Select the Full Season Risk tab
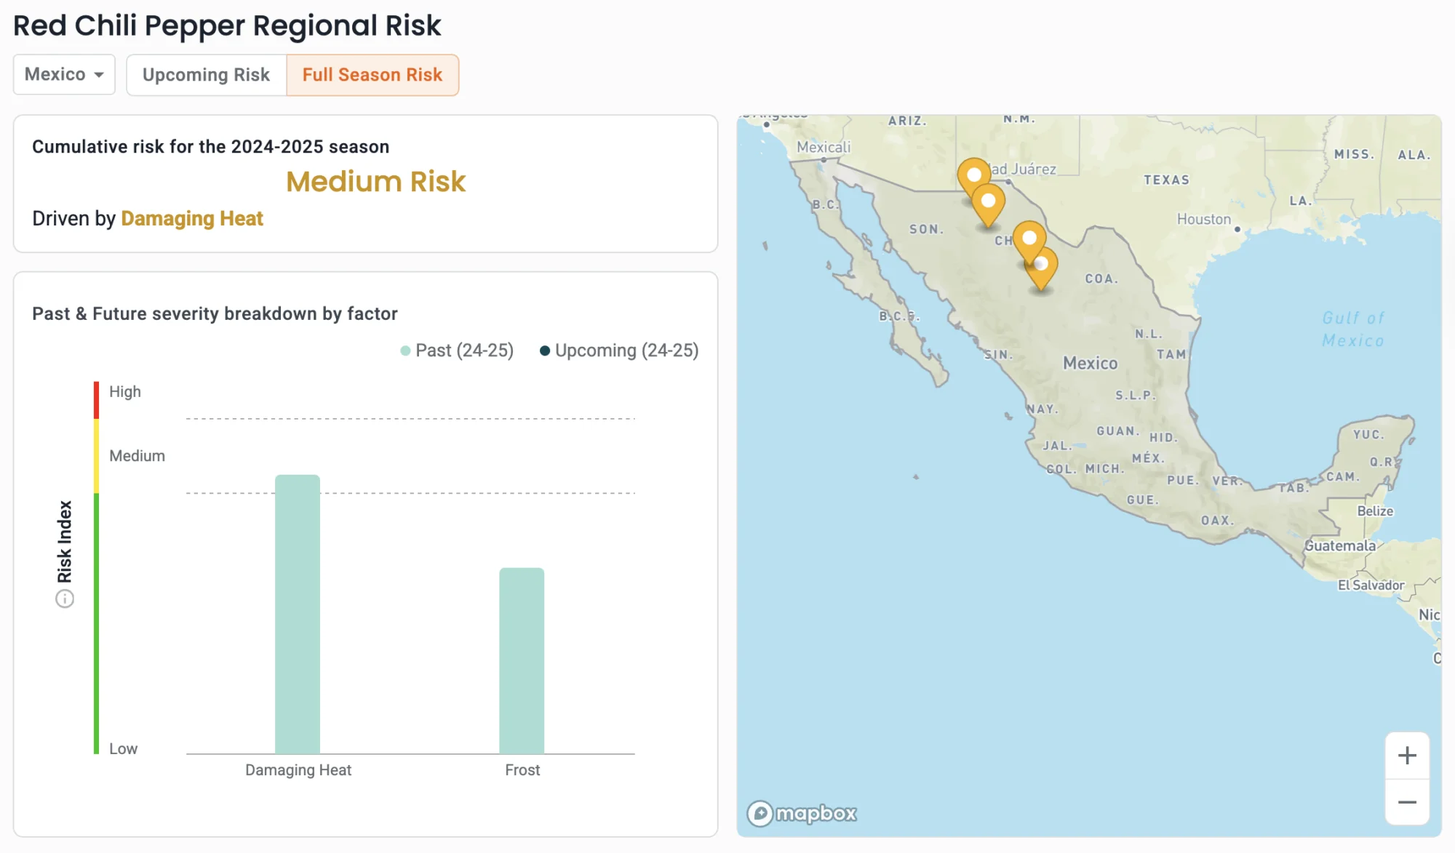The height and width of the screenshot is (853, 1455). [x=372, y=75]
